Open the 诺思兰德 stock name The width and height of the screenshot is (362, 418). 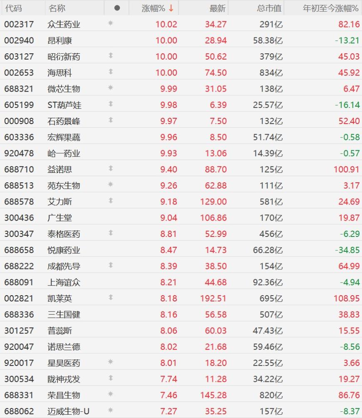click(64, 347)
